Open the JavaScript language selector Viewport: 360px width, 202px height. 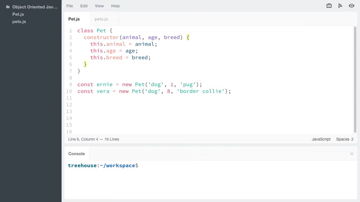[321, 139]
